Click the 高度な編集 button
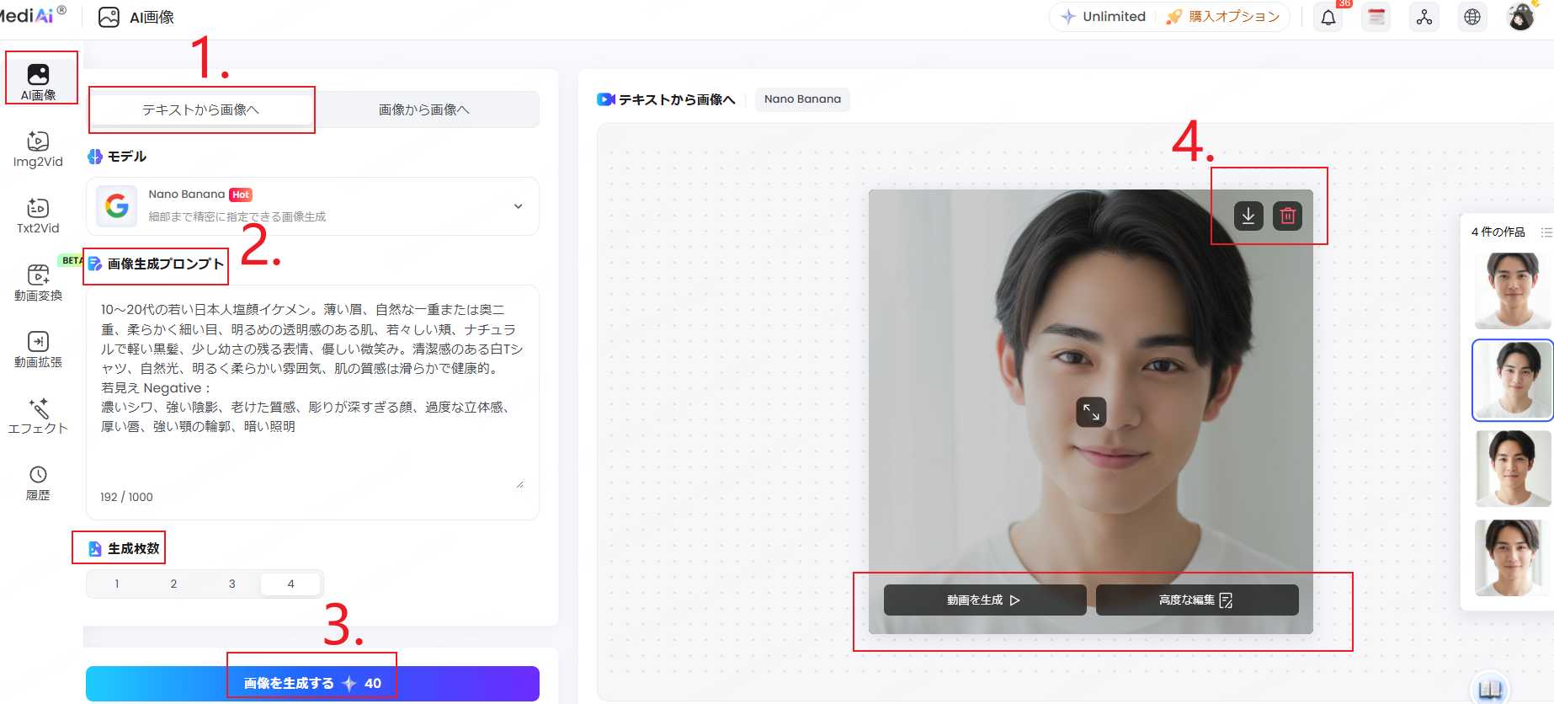 click(1196, 600)
